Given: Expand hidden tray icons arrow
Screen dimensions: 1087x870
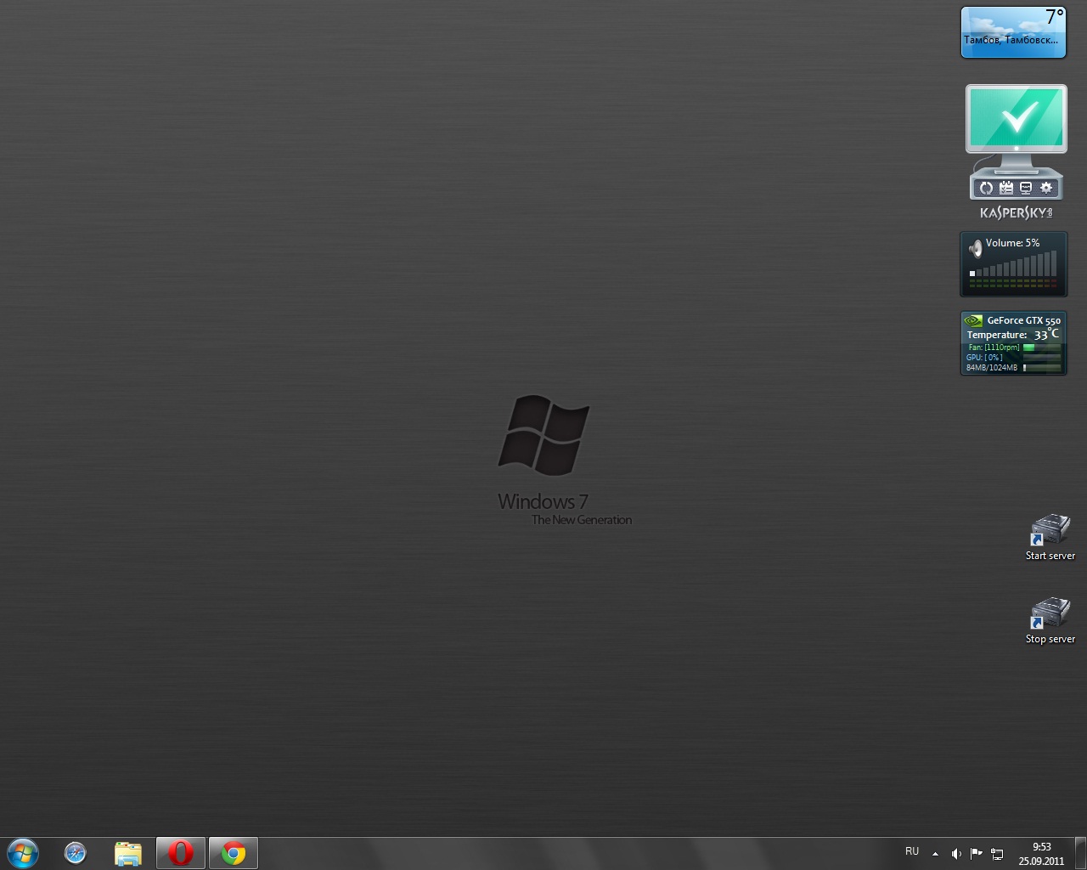Looking at the screenshot, I should [x=935, y=853].
